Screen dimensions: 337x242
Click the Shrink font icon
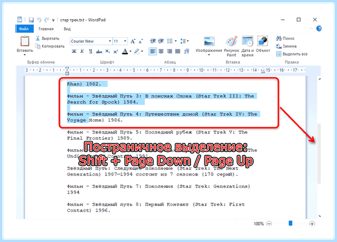pyautogui.click(x=140, y=41)
